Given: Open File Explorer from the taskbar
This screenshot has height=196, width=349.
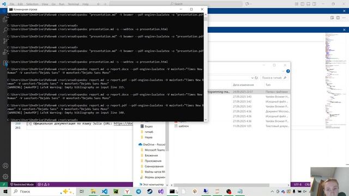Looking at the screenshot, I should pos(93,191).
